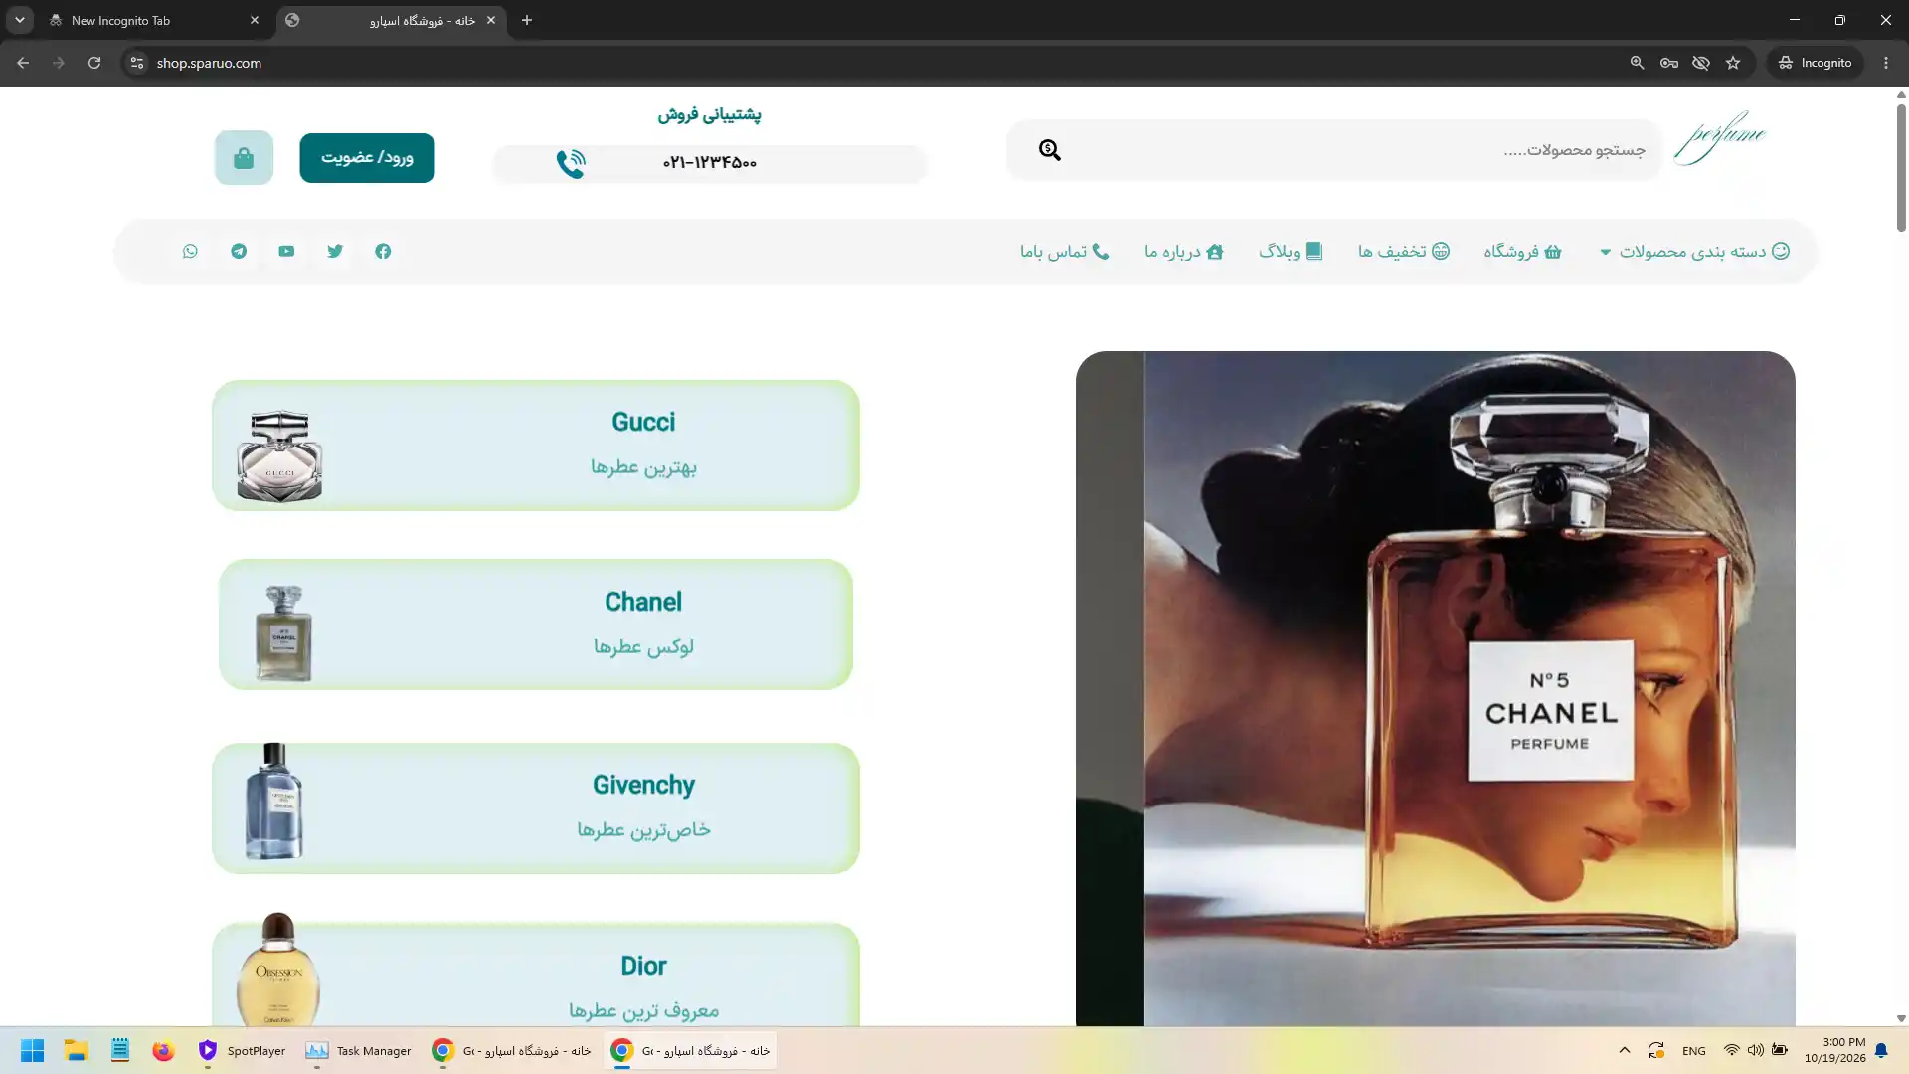
Task: Open the Telegram social icon
Action: coord(239,252)
